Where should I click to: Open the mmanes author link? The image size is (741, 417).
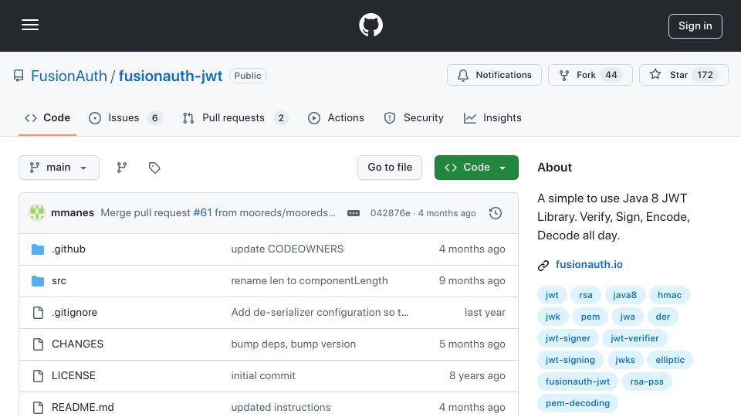(73, 213)
